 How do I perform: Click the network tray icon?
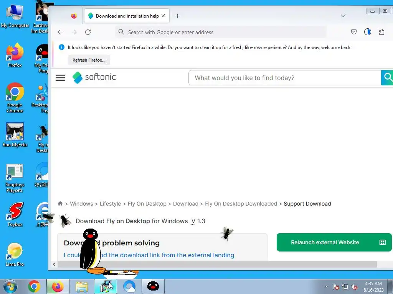[345, 287]
